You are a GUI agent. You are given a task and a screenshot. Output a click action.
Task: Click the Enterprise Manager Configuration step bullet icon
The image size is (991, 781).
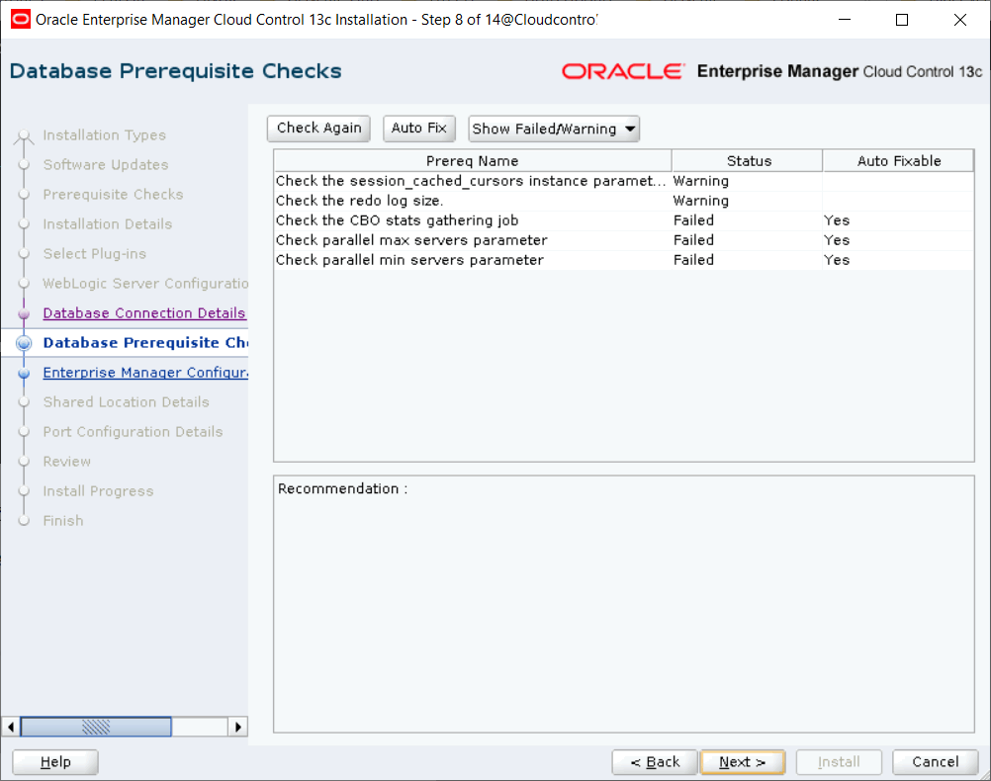pos(24,373)
